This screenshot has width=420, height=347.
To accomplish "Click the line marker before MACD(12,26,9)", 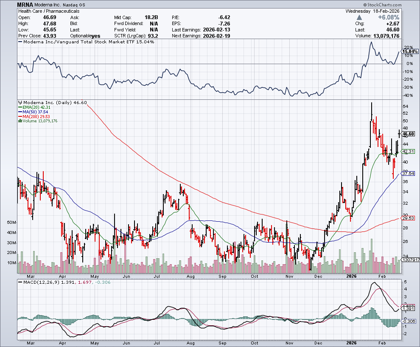I will point(20,282).
